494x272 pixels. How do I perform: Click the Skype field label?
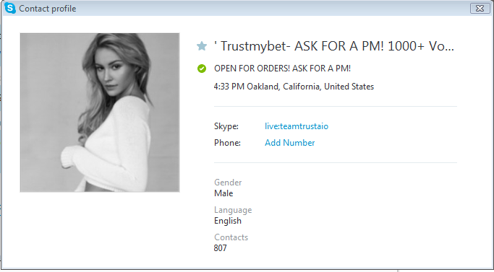click(226, 126)
